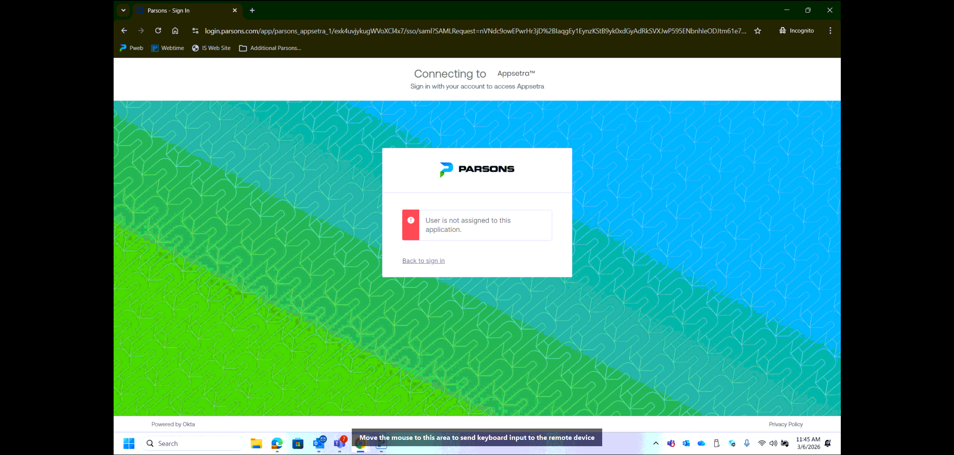Click the volume speaker tray icon
This screenshot has width=954, height=455.
773,443
